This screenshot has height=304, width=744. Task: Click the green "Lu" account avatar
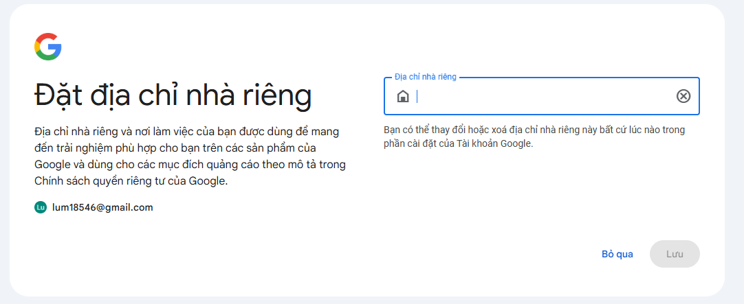point(40,207)
